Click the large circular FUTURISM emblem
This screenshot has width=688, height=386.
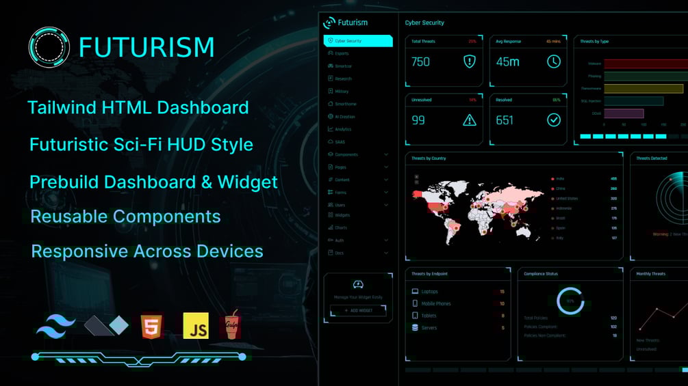[x=49, y=47]
